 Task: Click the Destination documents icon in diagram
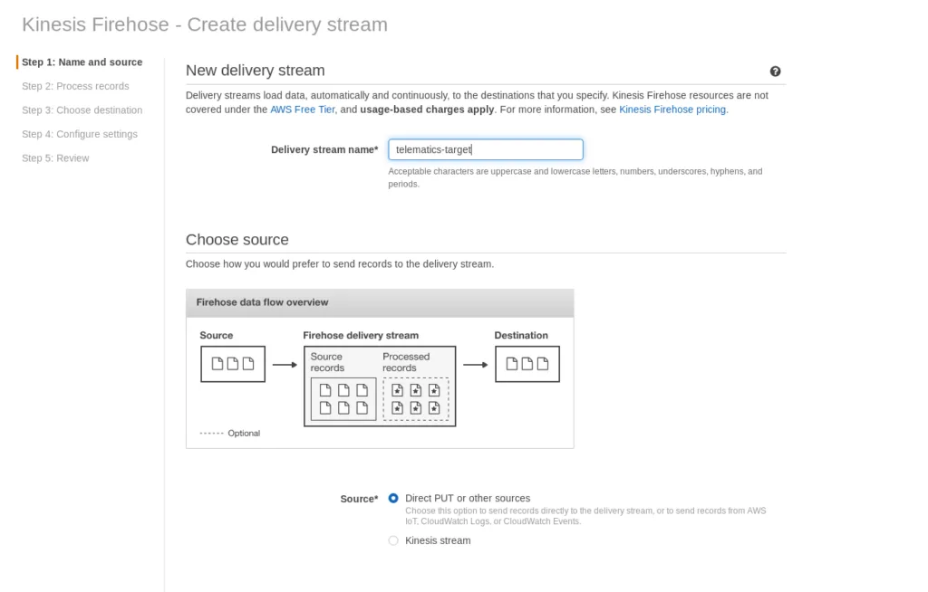pyautogui.click(x=527, y=364)
